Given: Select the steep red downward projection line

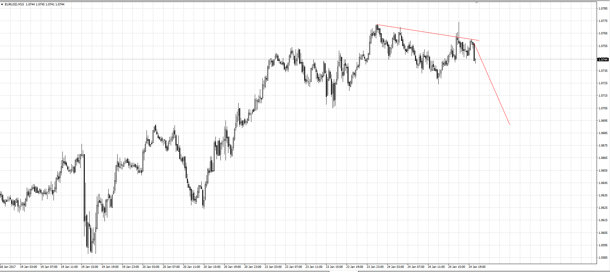Looking at the screenshot, I should pos(492,84).
